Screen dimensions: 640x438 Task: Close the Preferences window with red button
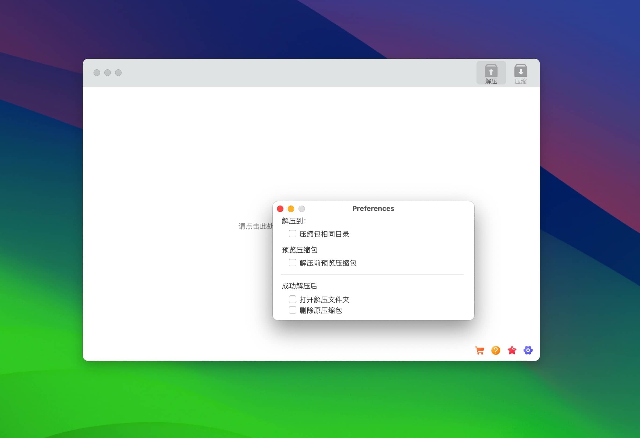click(x=280, y=209)
